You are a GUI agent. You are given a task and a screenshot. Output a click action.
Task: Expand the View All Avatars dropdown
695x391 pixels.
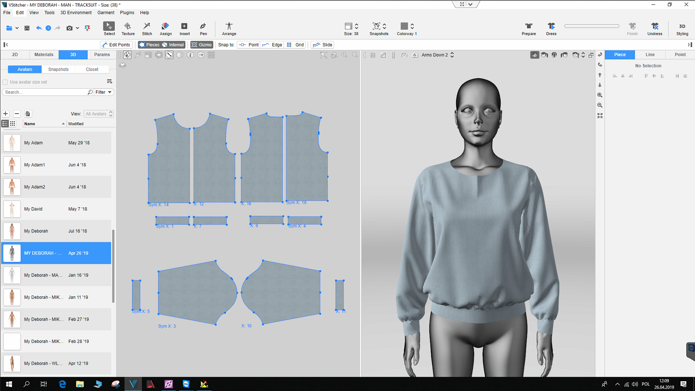(99, 114)
